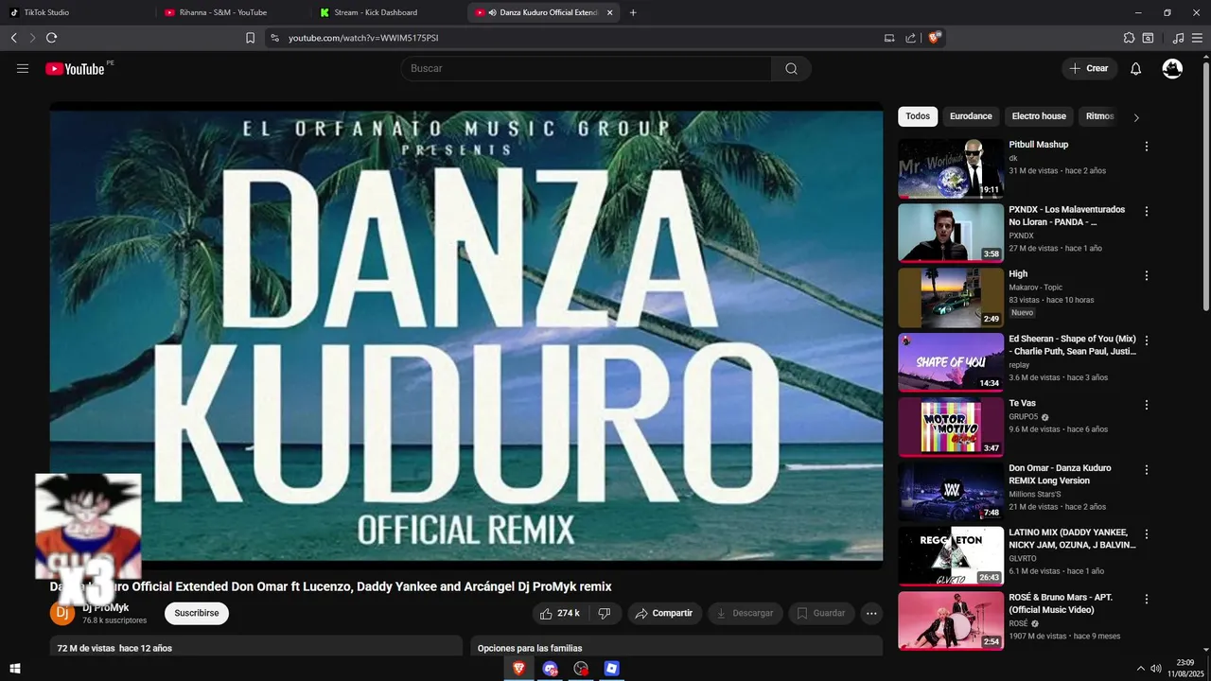Go forward with browser forward arrow
The height and width of the screenshot is (681, 1211).
(32, 38)
